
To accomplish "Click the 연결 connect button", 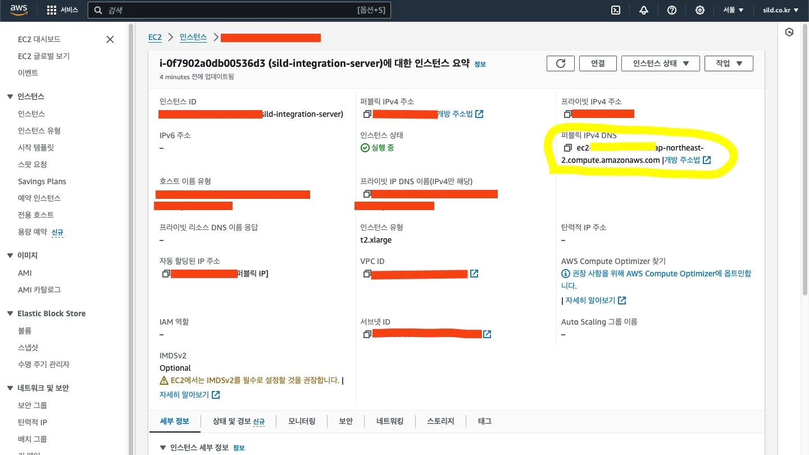I will [598, 63].
